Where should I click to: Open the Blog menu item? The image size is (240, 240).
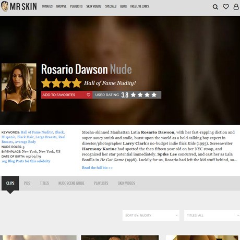tap(123, 6)
